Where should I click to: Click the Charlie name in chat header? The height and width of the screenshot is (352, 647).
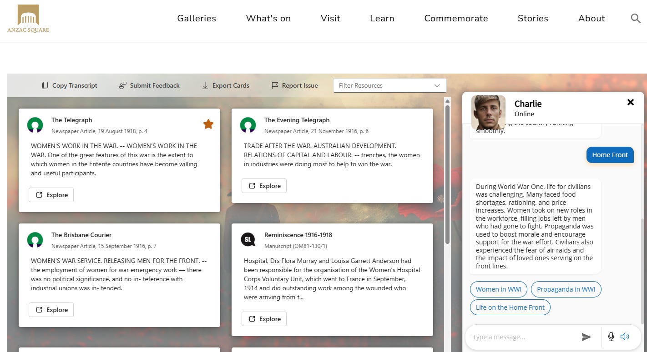[x=528, y=104]
